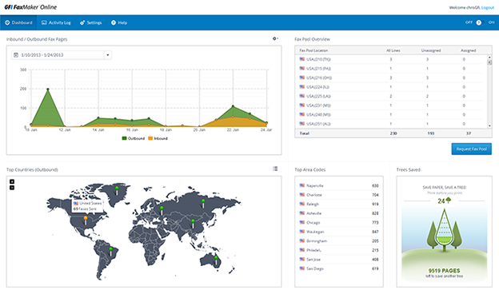The height and width of the screenshot is (294, 499).
Task: Click the 24 trees saved counter
Action: [x=445, y=201]
